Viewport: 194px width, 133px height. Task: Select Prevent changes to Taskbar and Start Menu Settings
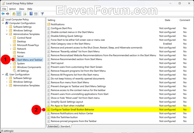78,86
